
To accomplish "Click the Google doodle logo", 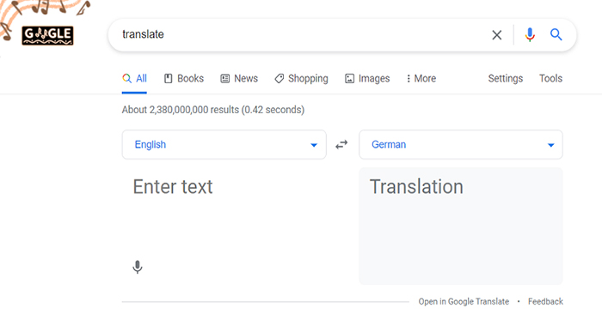I will tap(47, 36).
